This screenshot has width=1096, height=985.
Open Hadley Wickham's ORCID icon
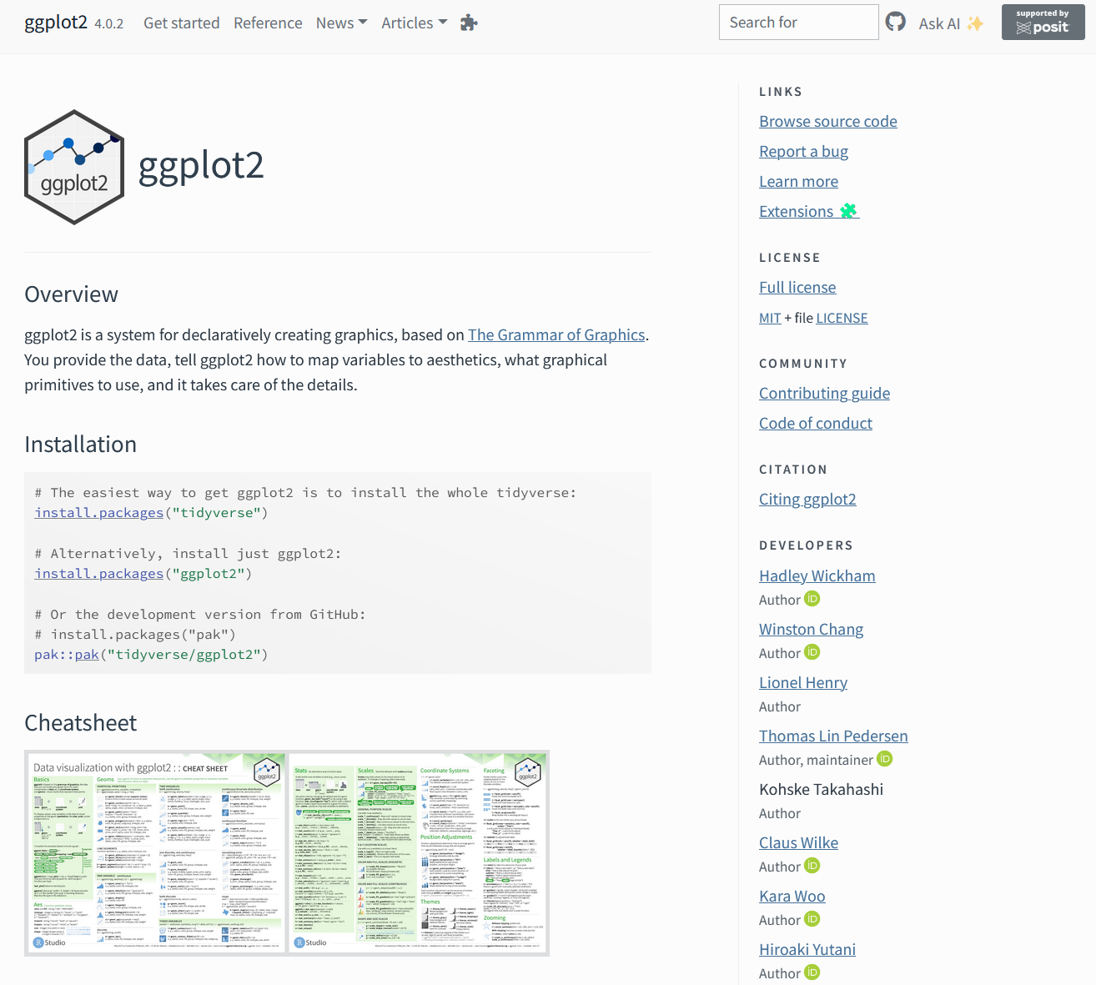(812, 599)
